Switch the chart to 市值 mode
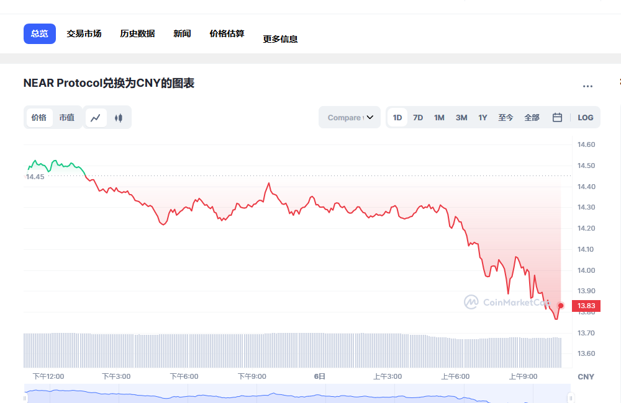The height and width of the screenshot is (403, 621). click(x=67, y=117)
